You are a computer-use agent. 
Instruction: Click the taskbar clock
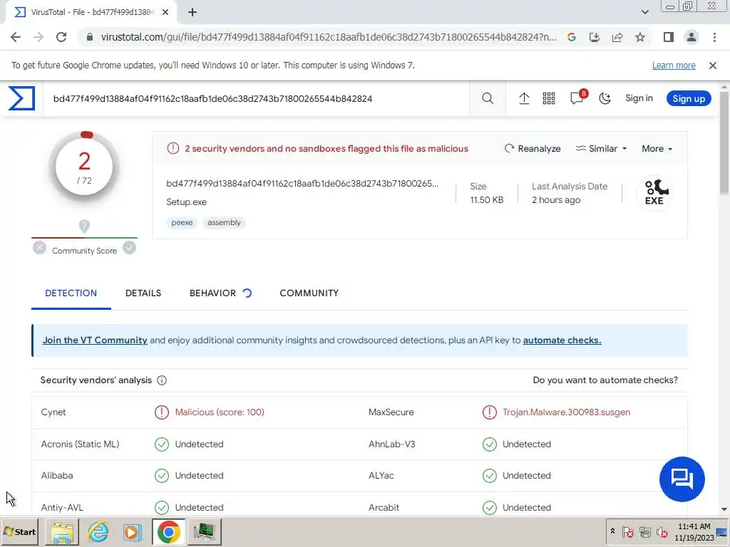coord(694,532)
